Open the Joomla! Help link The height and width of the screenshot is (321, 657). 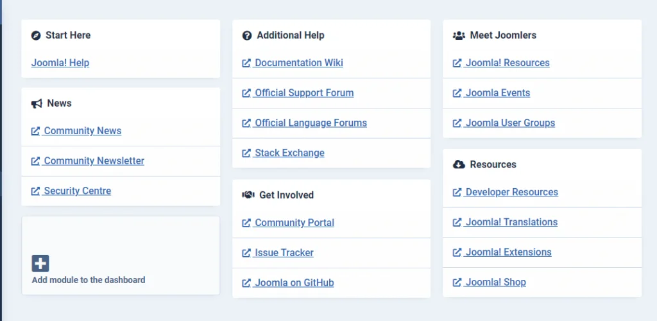(60, 63)
